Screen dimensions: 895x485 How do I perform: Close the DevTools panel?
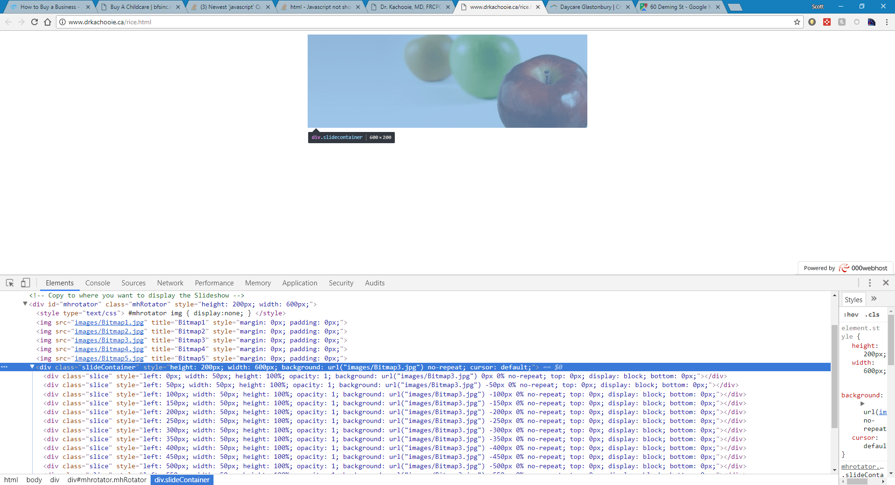click(886, 283)
